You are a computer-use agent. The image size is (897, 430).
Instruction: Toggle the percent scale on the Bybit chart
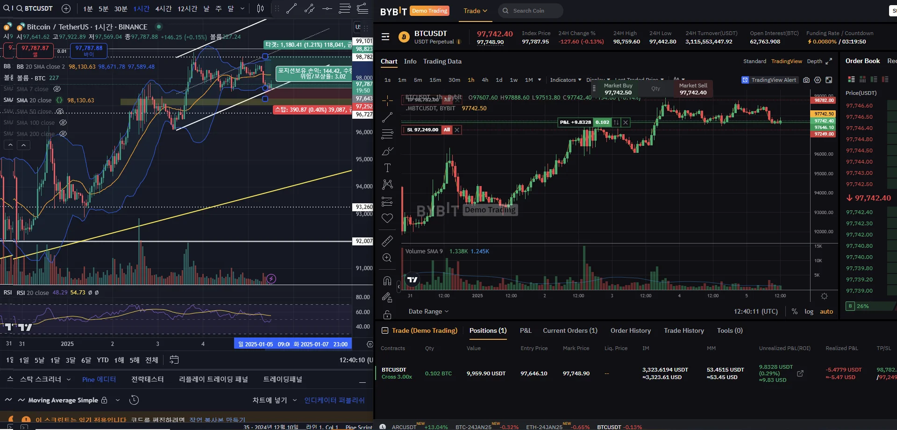795,312
